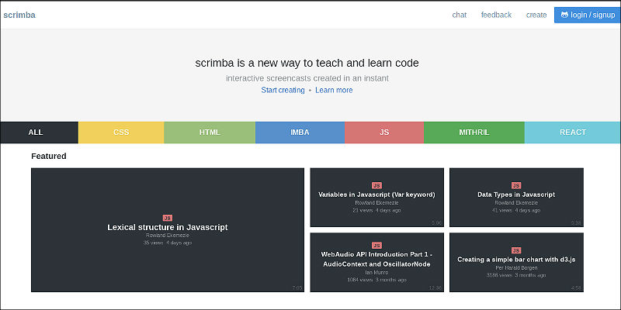Click interactive screencasts subtitle text
Screen dimensions: 621x310
tap(307, 78)
